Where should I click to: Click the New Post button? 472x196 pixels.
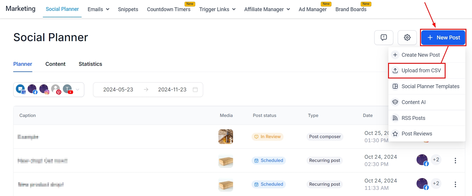(x=443, y=38)
